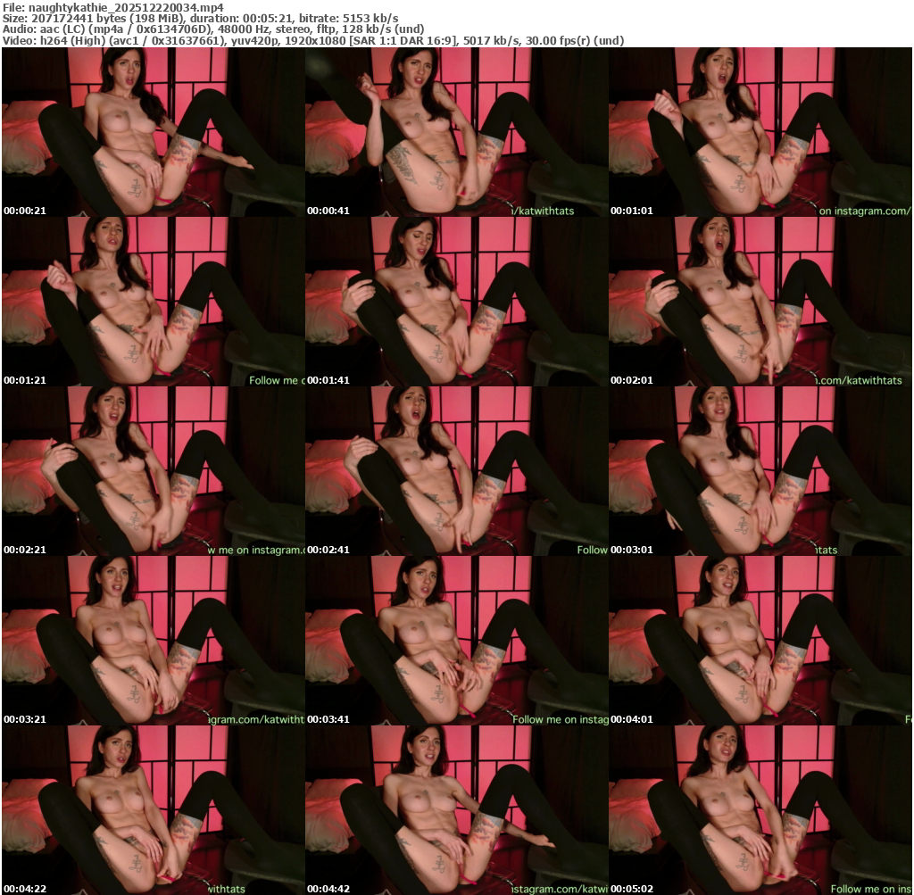Screen dimensions: 914x895
Task: Open the frame stamped 00:02:41
Action: [x=457, y=471]
